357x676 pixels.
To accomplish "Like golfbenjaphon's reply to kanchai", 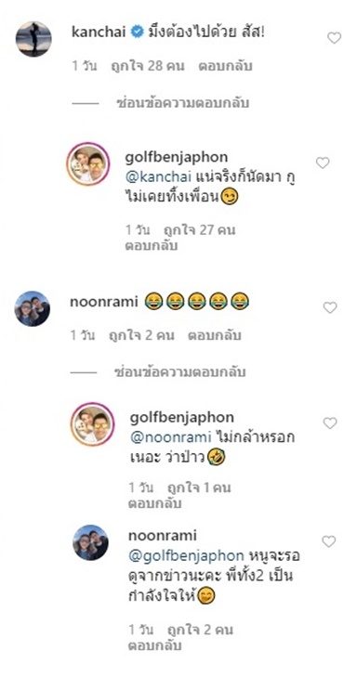I will pyautogui.click(x=323, y=162).
